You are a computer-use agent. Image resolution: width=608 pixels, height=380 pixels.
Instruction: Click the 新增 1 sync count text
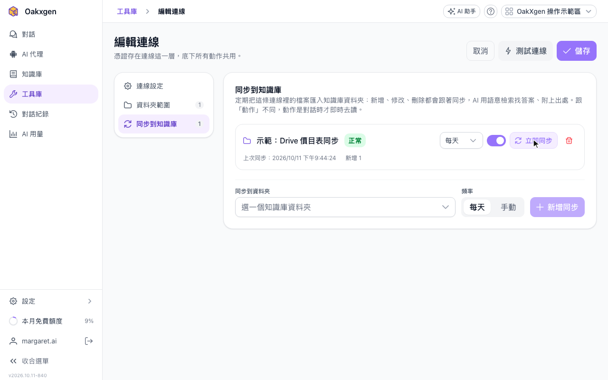click(x=353, y=158)
